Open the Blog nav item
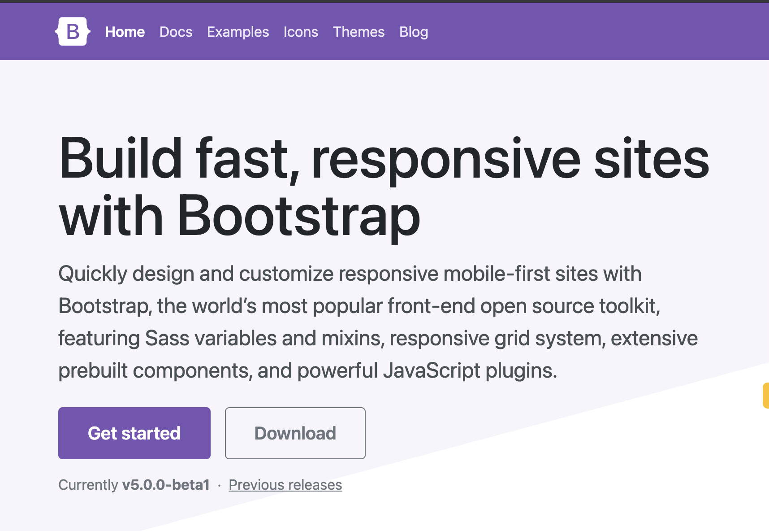This screenshot has height=531, width=769. [414, 32]
